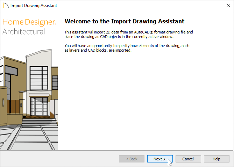
Task: Click the "Welcome to the Import Drawing Assistant" heading
Action: (125, 21)
